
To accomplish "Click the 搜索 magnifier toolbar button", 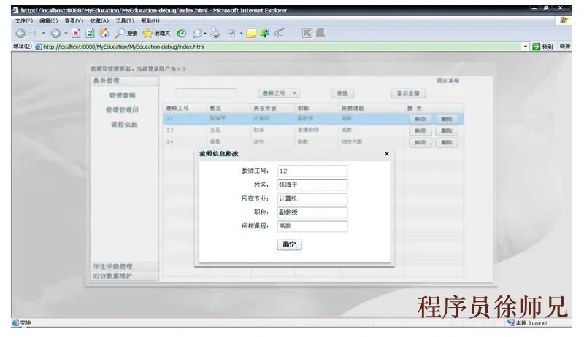I will (x=126, y=34).
